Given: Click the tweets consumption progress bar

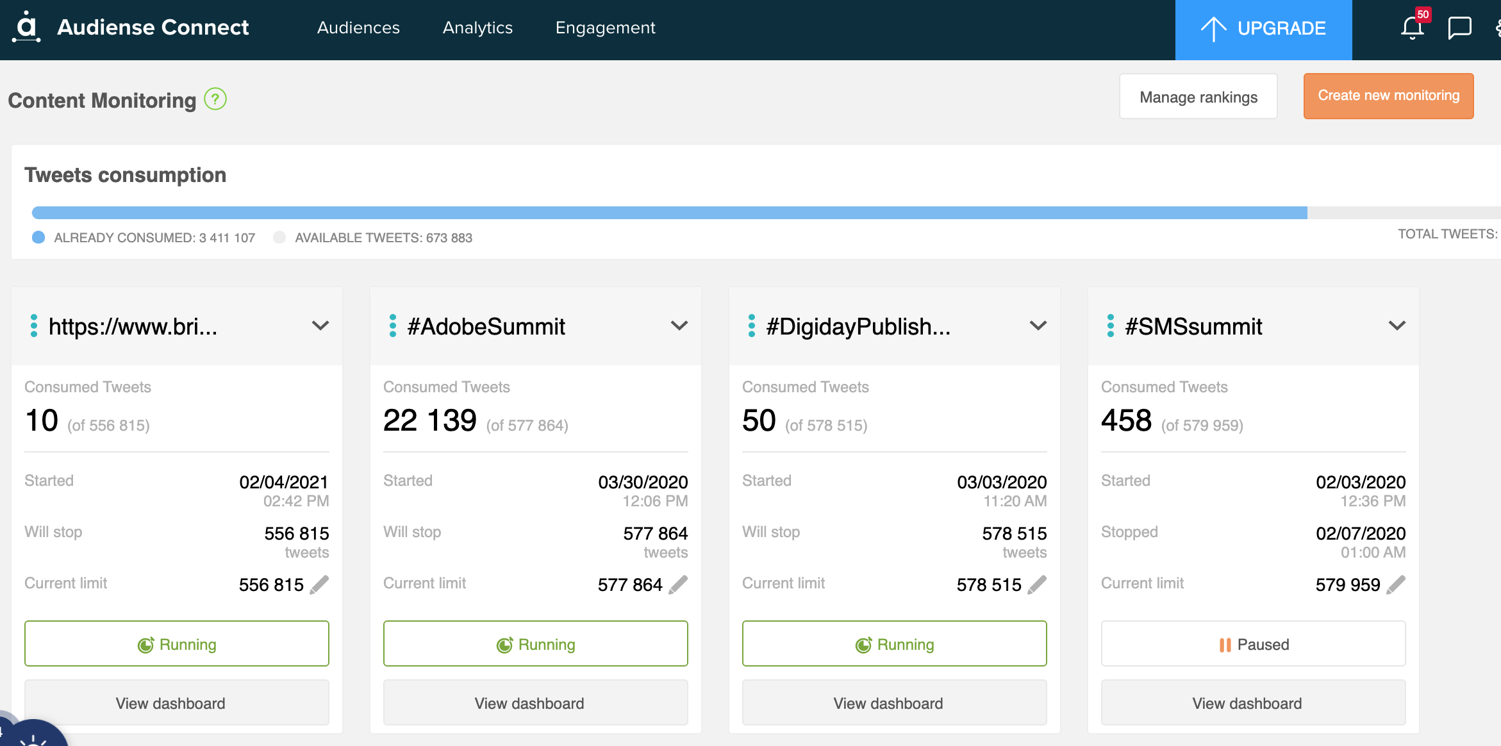Looking at the screenshot, I should (767, 213).
